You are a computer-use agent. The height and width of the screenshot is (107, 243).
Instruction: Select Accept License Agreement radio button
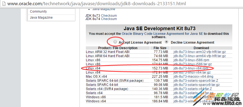(x=115, y=42)
